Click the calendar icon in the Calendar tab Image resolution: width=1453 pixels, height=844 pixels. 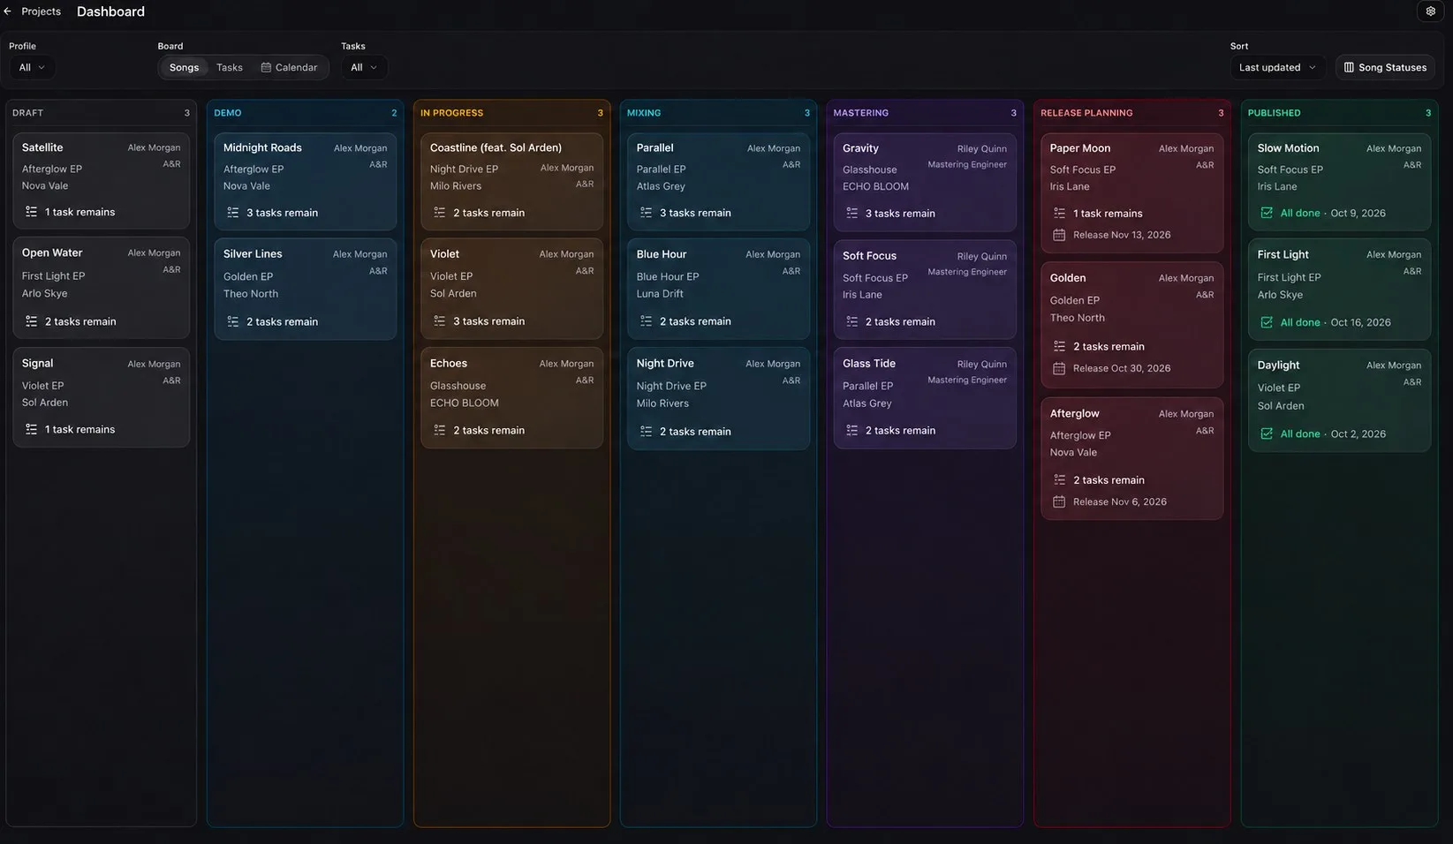click(x=266, y=67)
